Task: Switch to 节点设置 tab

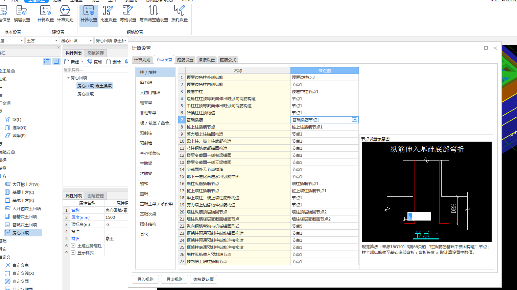Action: point(164,59)
